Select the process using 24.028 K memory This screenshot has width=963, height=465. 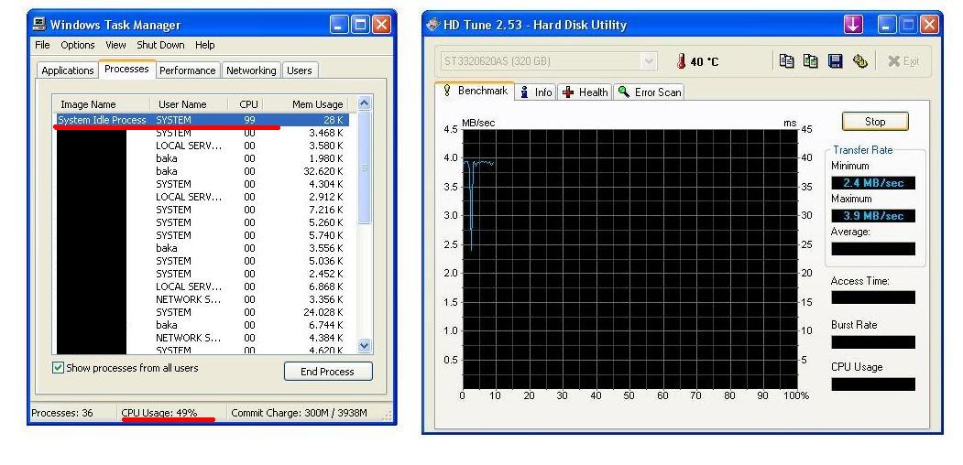pos(202,312)
